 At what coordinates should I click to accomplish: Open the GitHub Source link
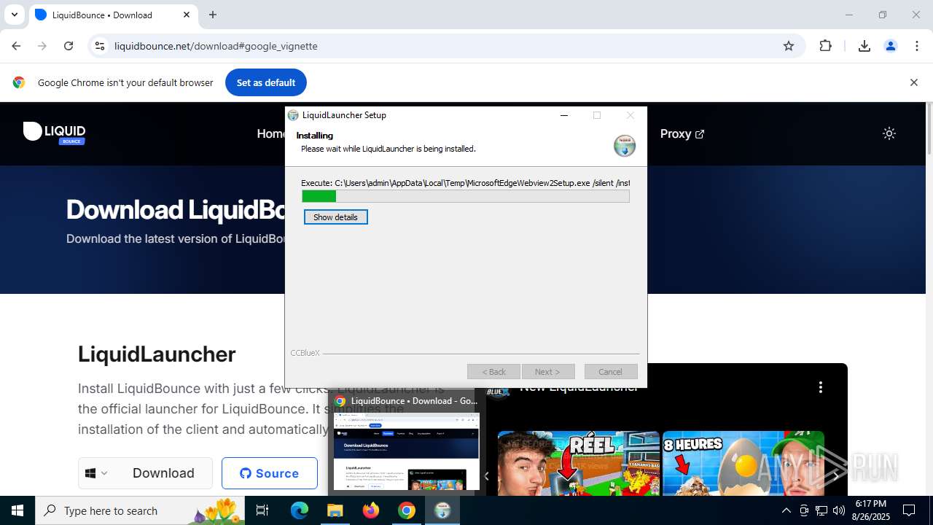click(x=270, y=473)
